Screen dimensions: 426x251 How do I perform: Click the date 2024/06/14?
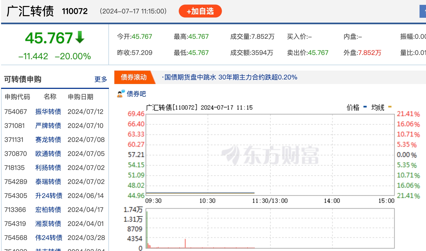pos(86,196)
